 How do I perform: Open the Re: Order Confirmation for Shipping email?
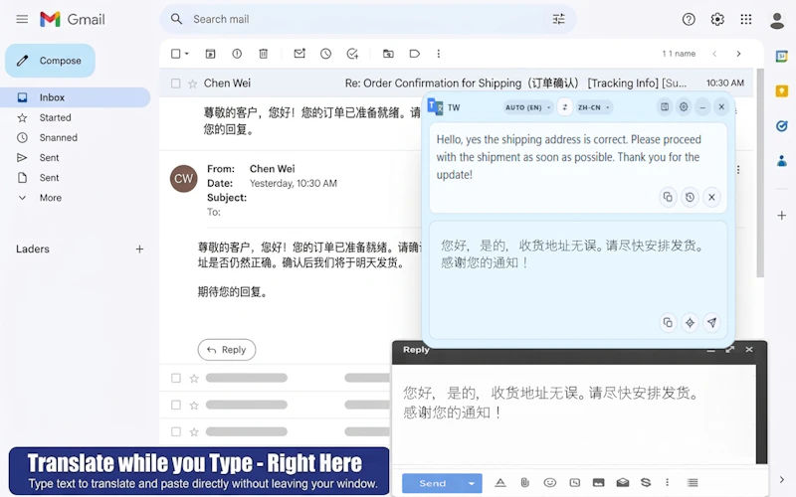[x=515, y=83]
